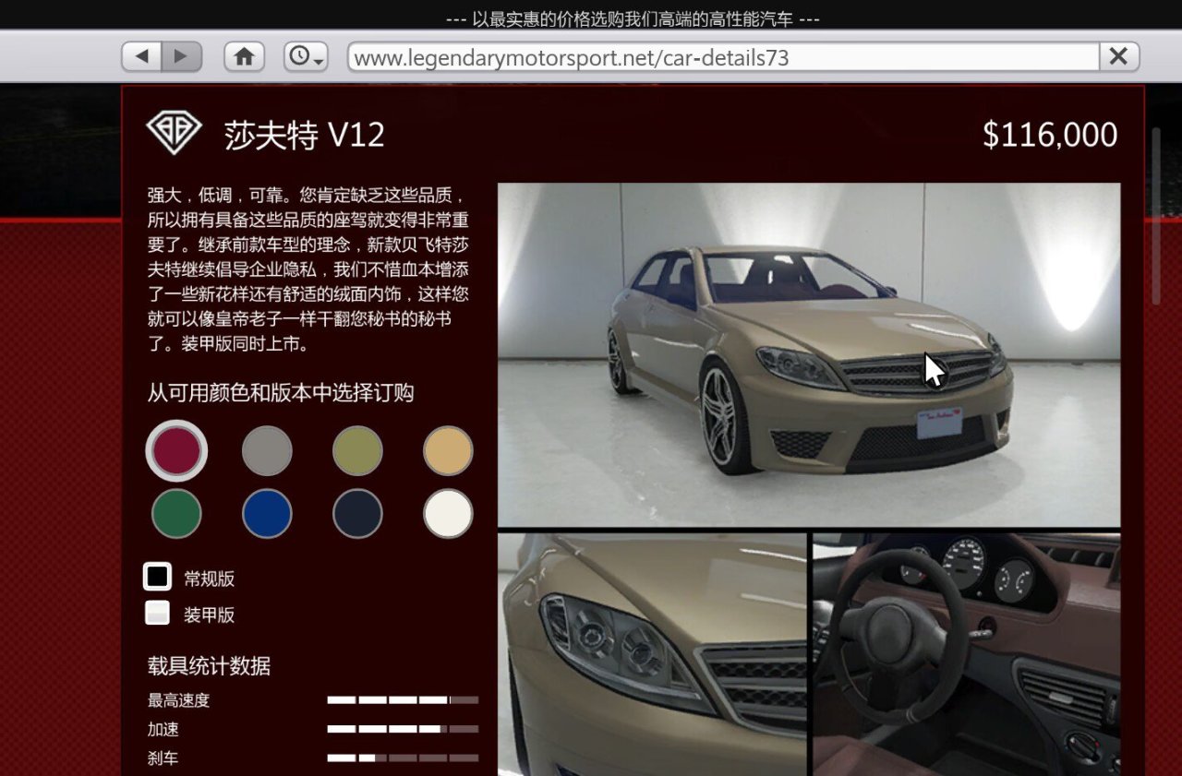Click the scrolling banner text at the top

(x=633, y=18)
